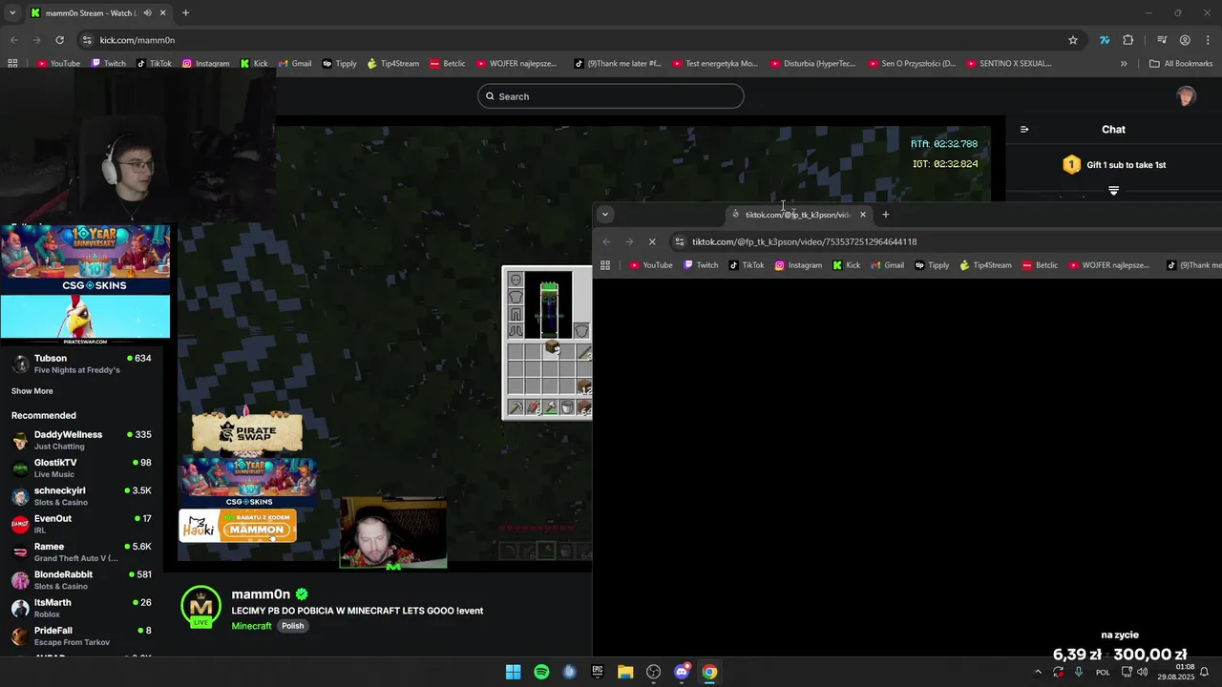Open Tubson channel in the sidebar

81,364
